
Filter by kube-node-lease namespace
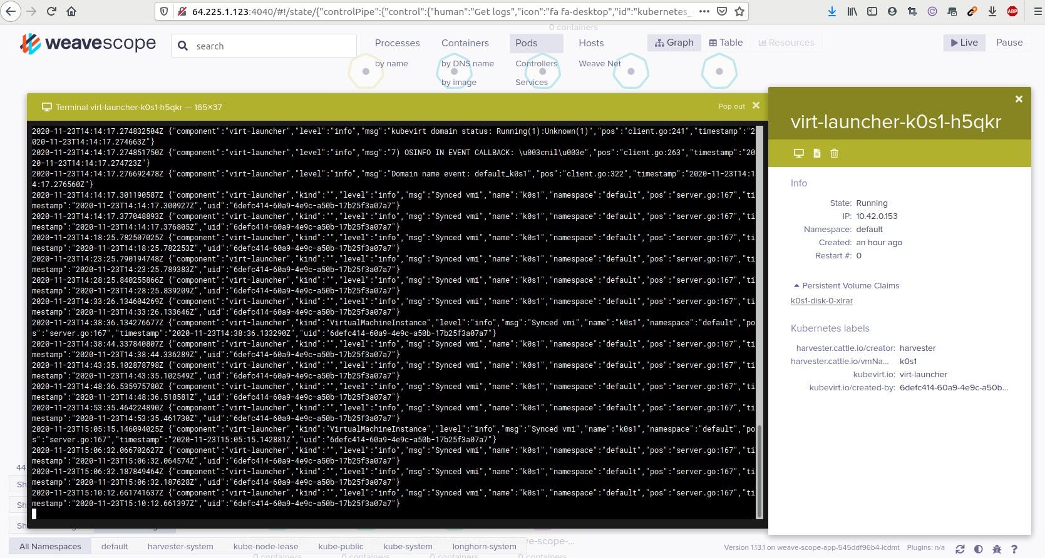[265, 546]
